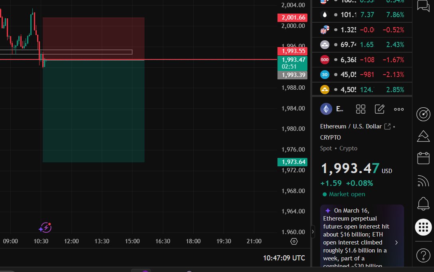Image resolution: width=434 pixels, height=272 pixels.
Task: Open the radar-style screener icon in sidebar
Action: coord(423,114)
